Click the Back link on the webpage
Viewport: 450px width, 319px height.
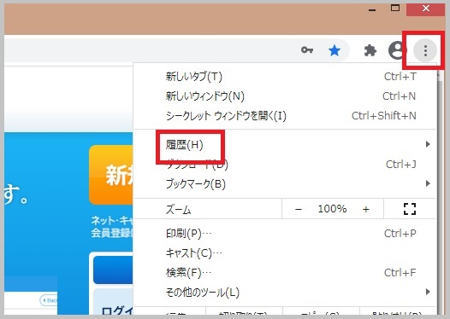(49, 300)
